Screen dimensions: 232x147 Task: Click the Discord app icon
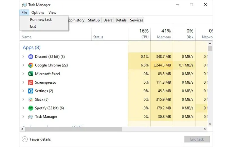click(x=31, y=57)
